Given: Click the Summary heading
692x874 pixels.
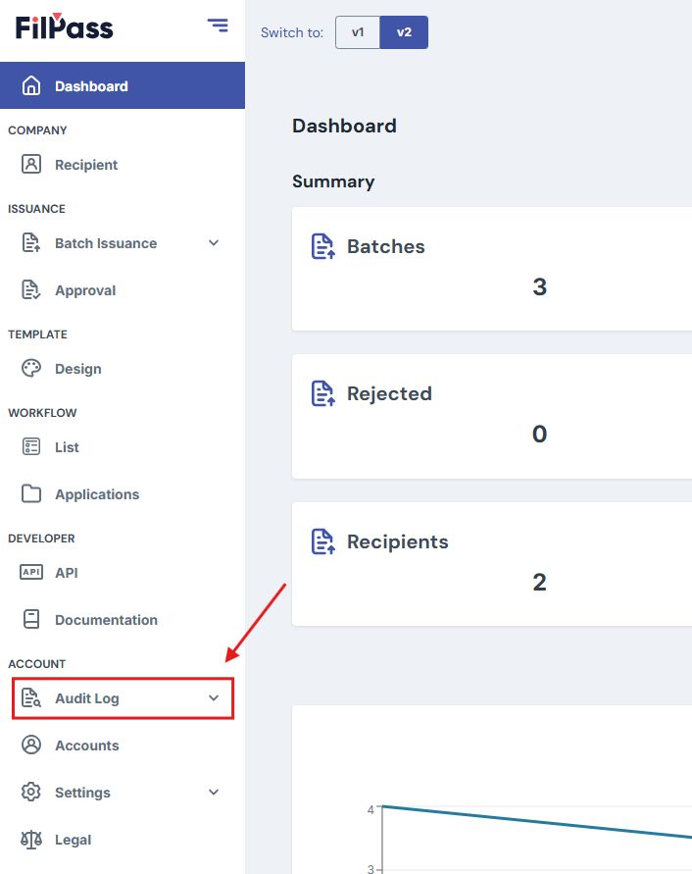Looking at the screenshot, I should pyautogui.click(x=333, y=181).
